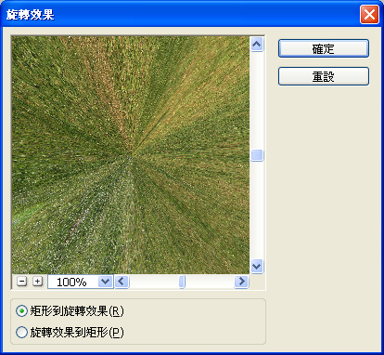The width and height of the screenshot is (384, 355).
Task: Click the zoom in plus button
Action: (x=37, y=282)
